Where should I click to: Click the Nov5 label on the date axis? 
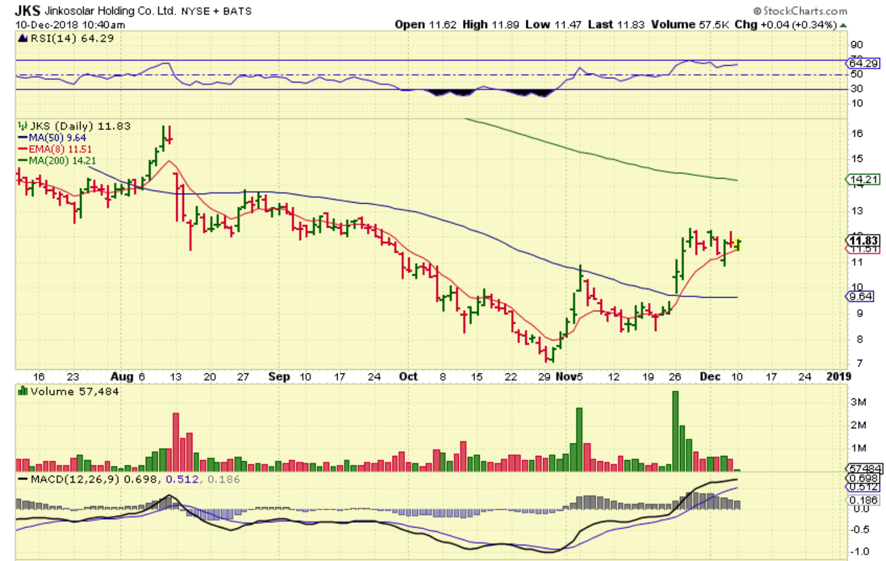tap(569, 376)
